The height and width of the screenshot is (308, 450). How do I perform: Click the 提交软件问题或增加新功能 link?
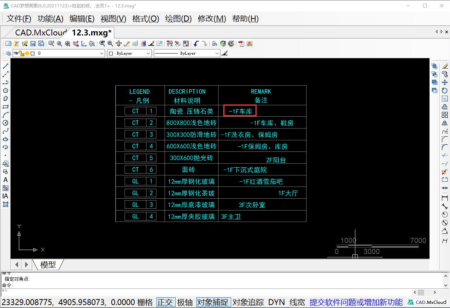(x=356, y=302)
